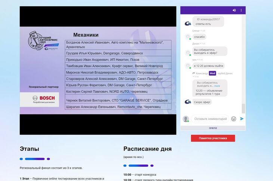Click your user avatar beside comment box

pos(185,119)
